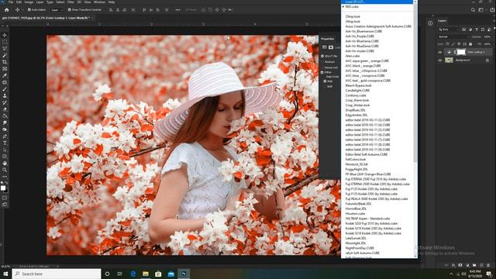
Task: Select the Eraser tool
Action: point(5,109)
